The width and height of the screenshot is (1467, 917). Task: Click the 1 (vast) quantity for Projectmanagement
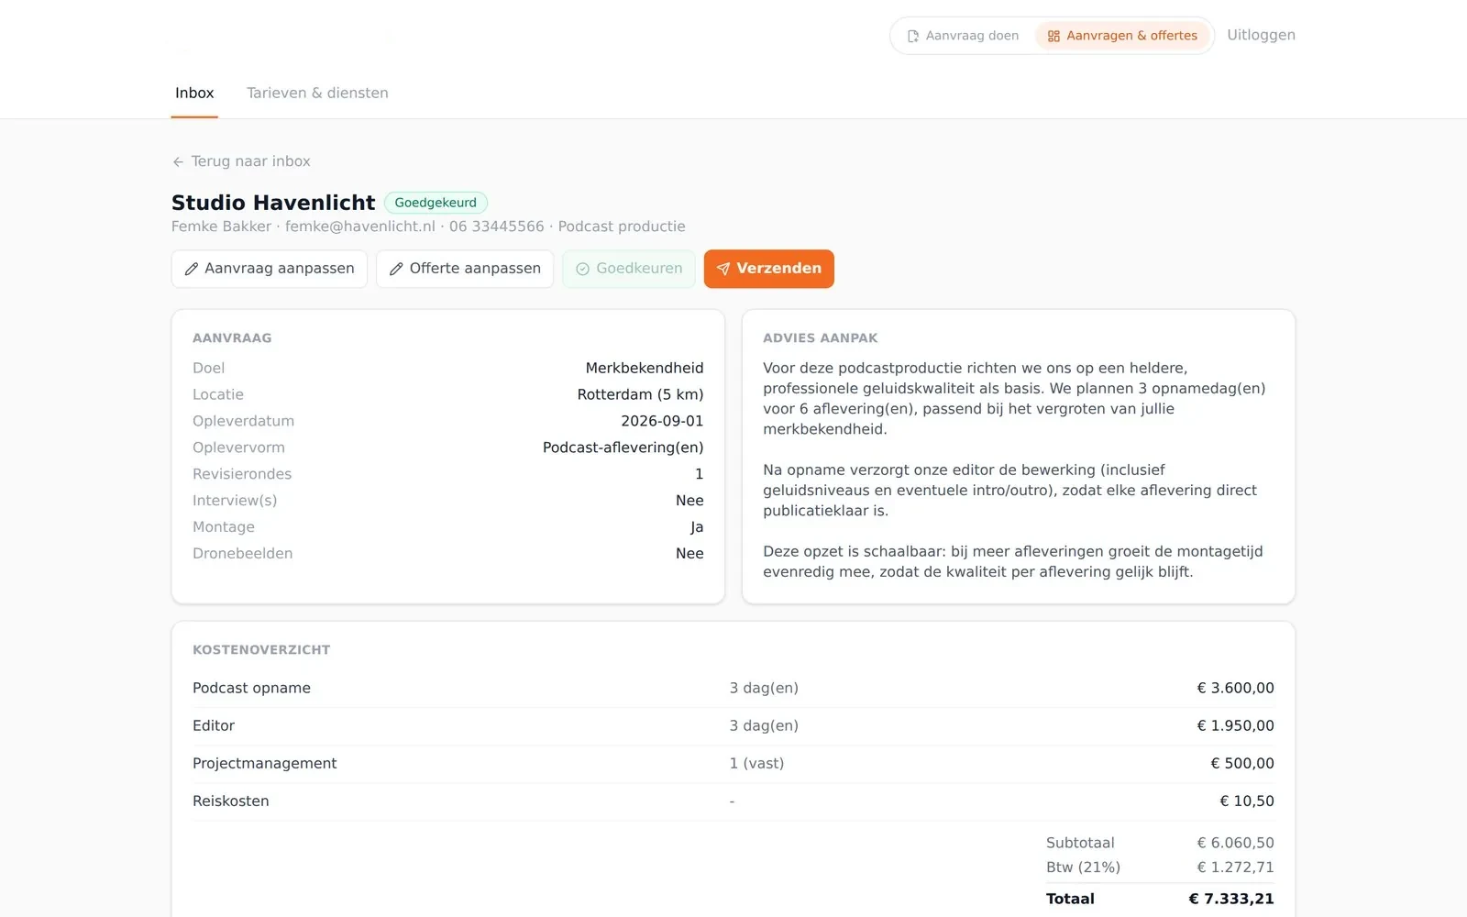click(x=756, y=763)
